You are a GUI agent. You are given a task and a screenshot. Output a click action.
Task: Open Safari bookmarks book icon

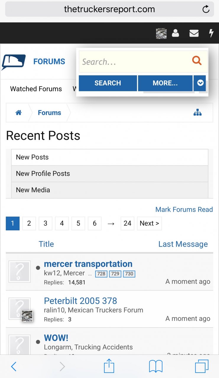coord(155,366)
